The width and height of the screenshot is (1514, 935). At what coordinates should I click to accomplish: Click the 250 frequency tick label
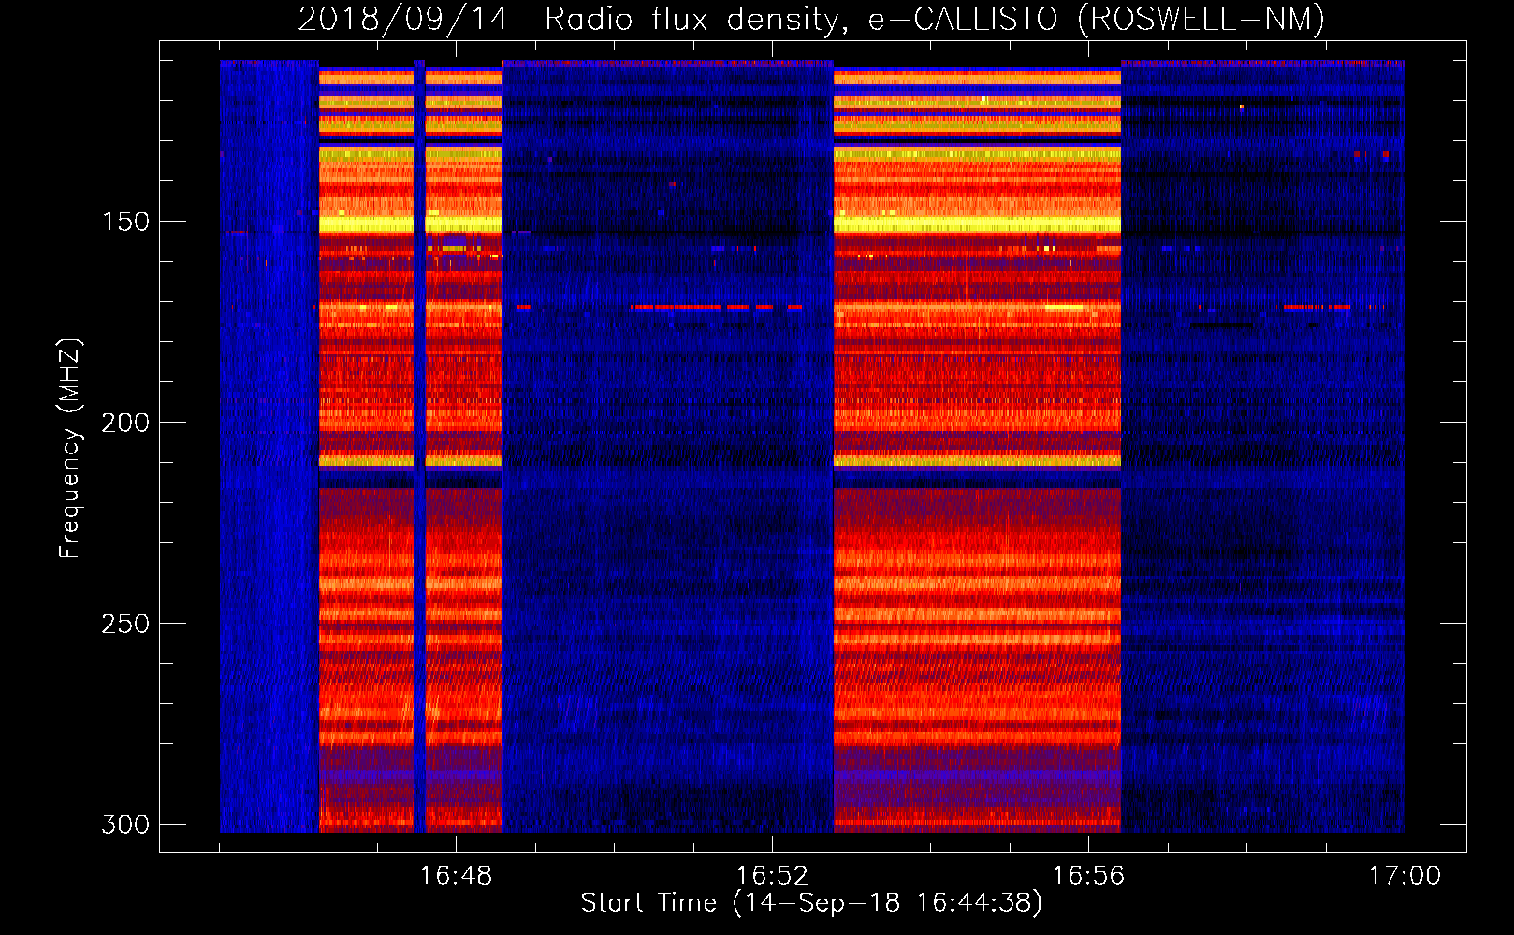coord(125,624)
